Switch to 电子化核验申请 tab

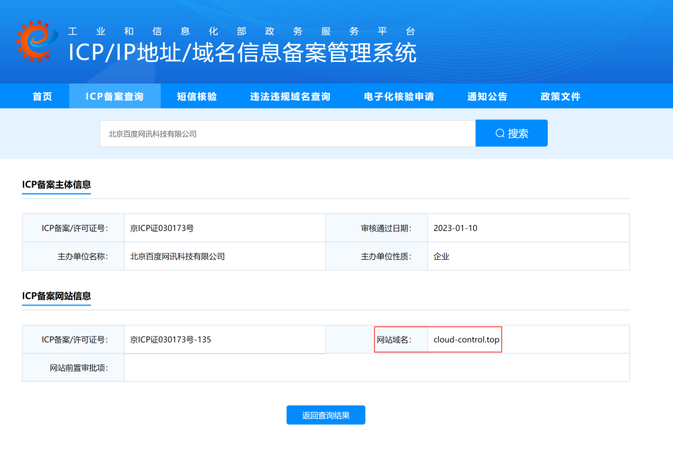tap(398, 96)
